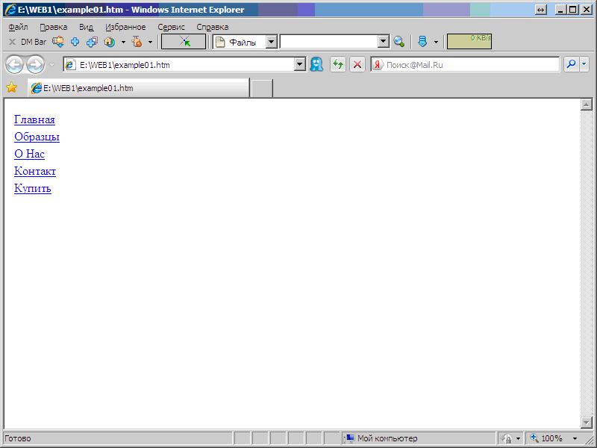Viewport: 597px width, 448px height.
Task: Click the Поиск@Mail.Ru search box
Action: point(465,65)
